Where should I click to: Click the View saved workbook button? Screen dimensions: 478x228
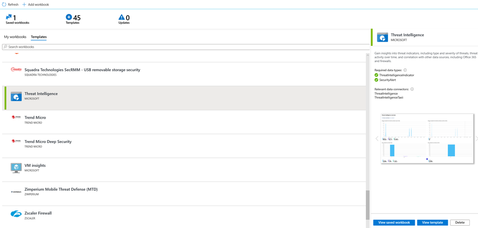394,223
